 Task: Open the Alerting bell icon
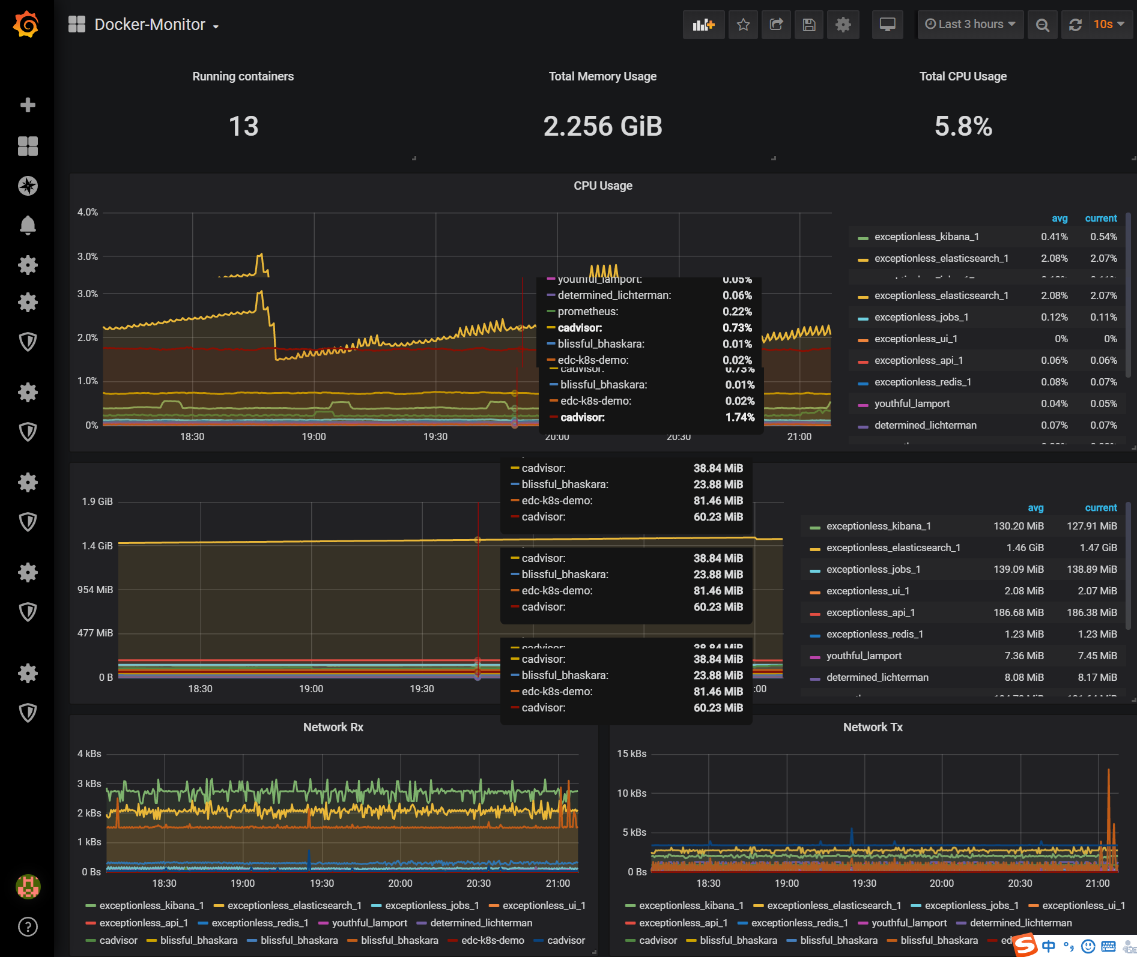tap(28, 226)
